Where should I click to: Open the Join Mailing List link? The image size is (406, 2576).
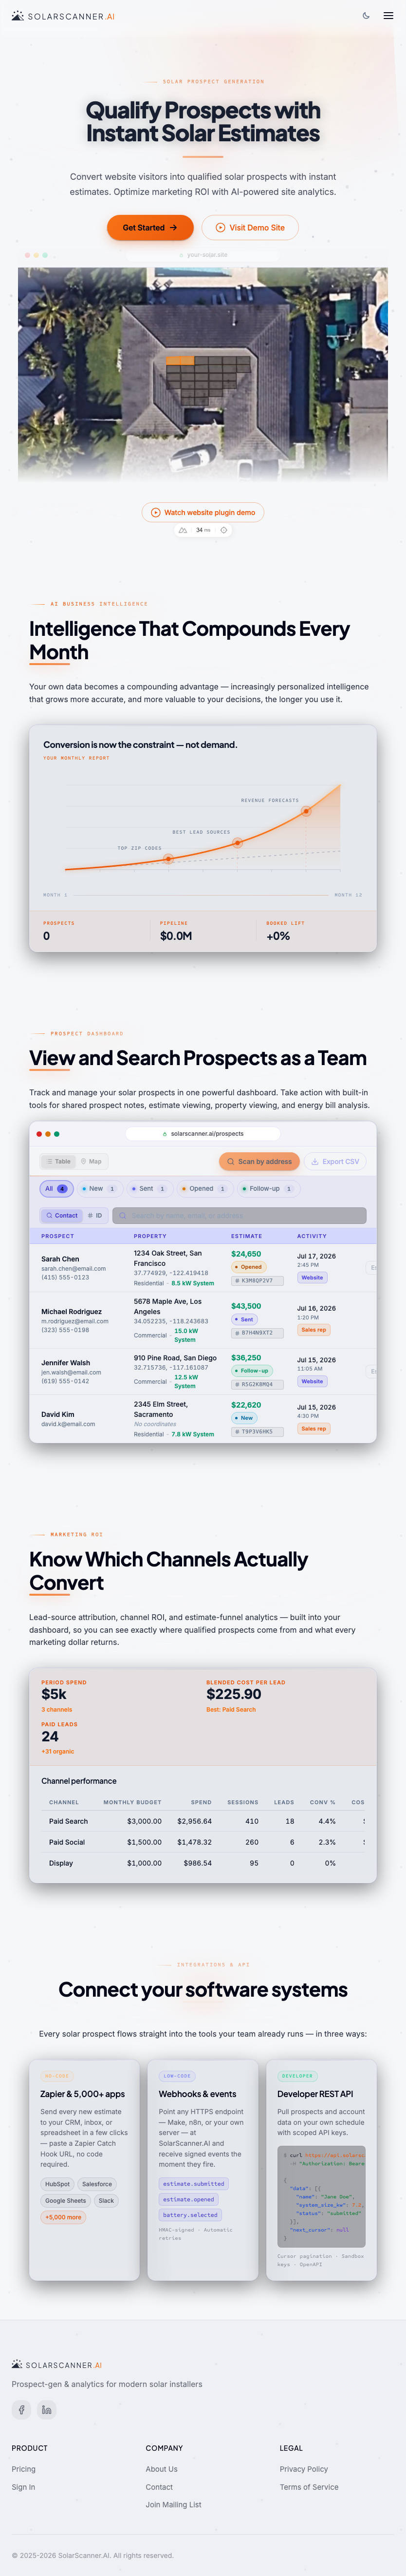[x=173, y=2504]
